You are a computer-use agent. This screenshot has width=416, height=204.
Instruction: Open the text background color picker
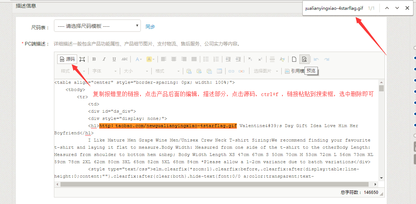[151, 59]
